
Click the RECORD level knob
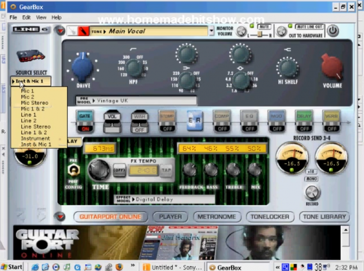pos(312,193)
